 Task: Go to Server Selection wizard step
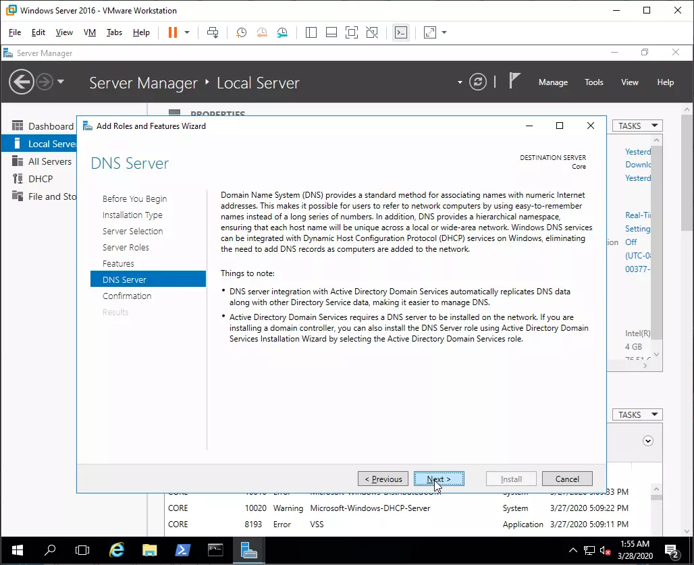pyautogui.click(x=133, y=231)
